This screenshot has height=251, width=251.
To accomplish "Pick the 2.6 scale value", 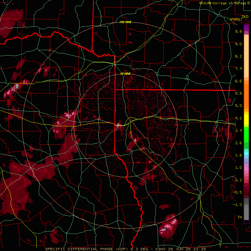I will pos(238,143).
